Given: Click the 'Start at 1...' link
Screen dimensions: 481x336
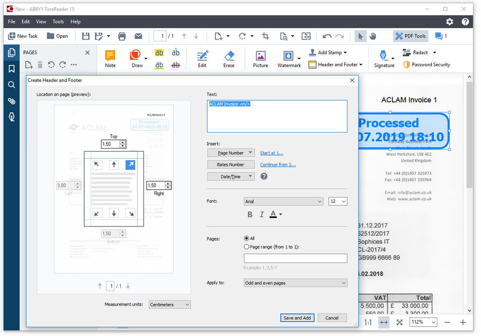Looking at the screenshot, I should tap(272, 153).
